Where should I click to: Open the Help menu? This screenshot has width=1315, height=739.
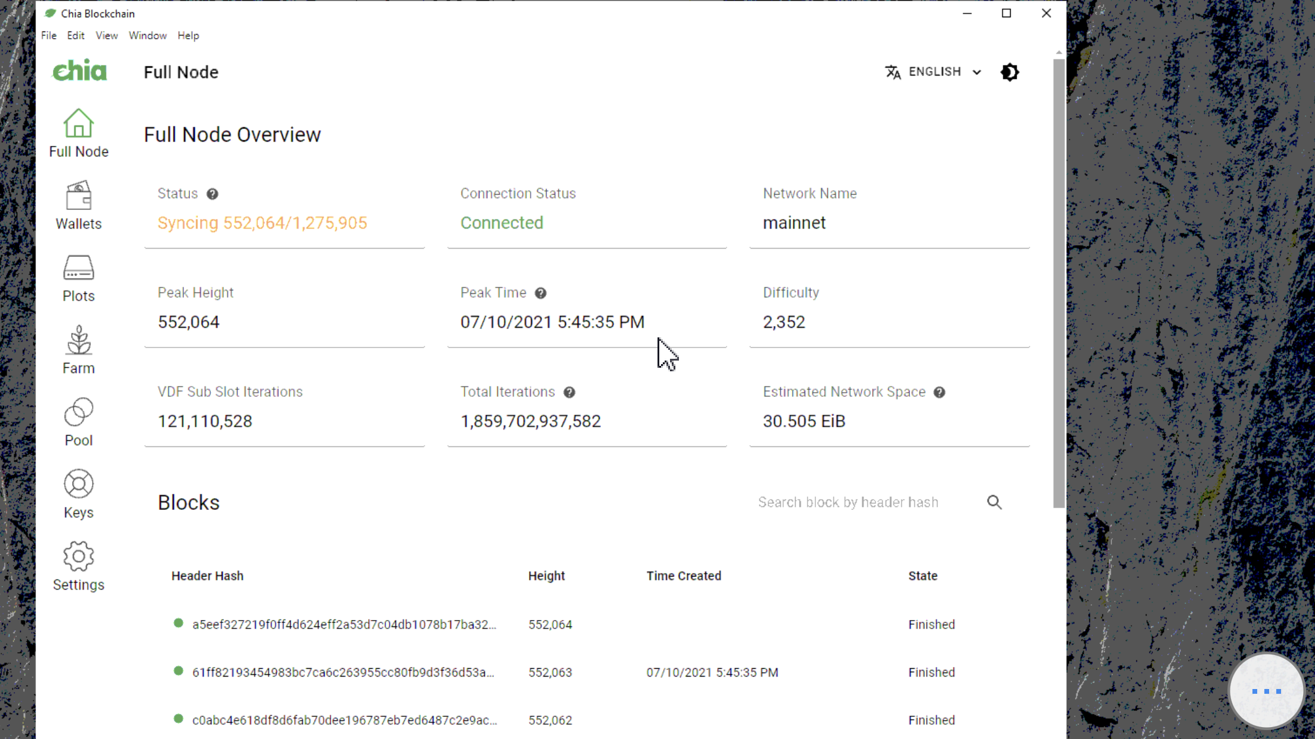188,36
